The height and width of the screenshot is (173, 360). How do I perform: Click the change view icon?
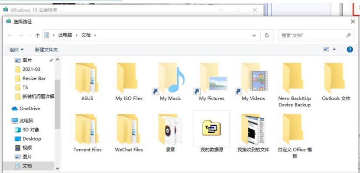(x=326, y=49)
